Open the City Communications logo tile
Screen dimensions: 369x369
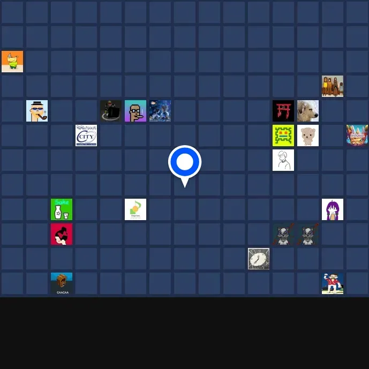pos(86,135)
